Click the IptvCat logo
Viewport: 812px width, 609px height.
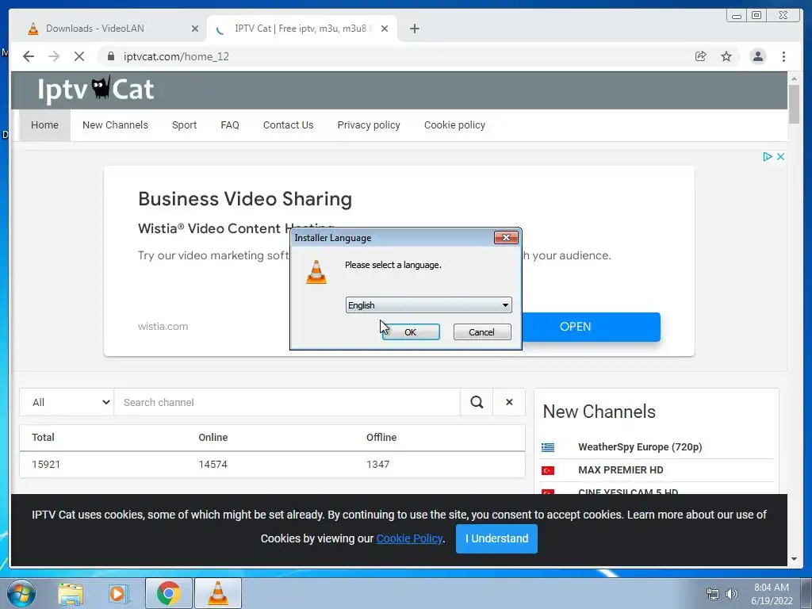pos(96,90)
